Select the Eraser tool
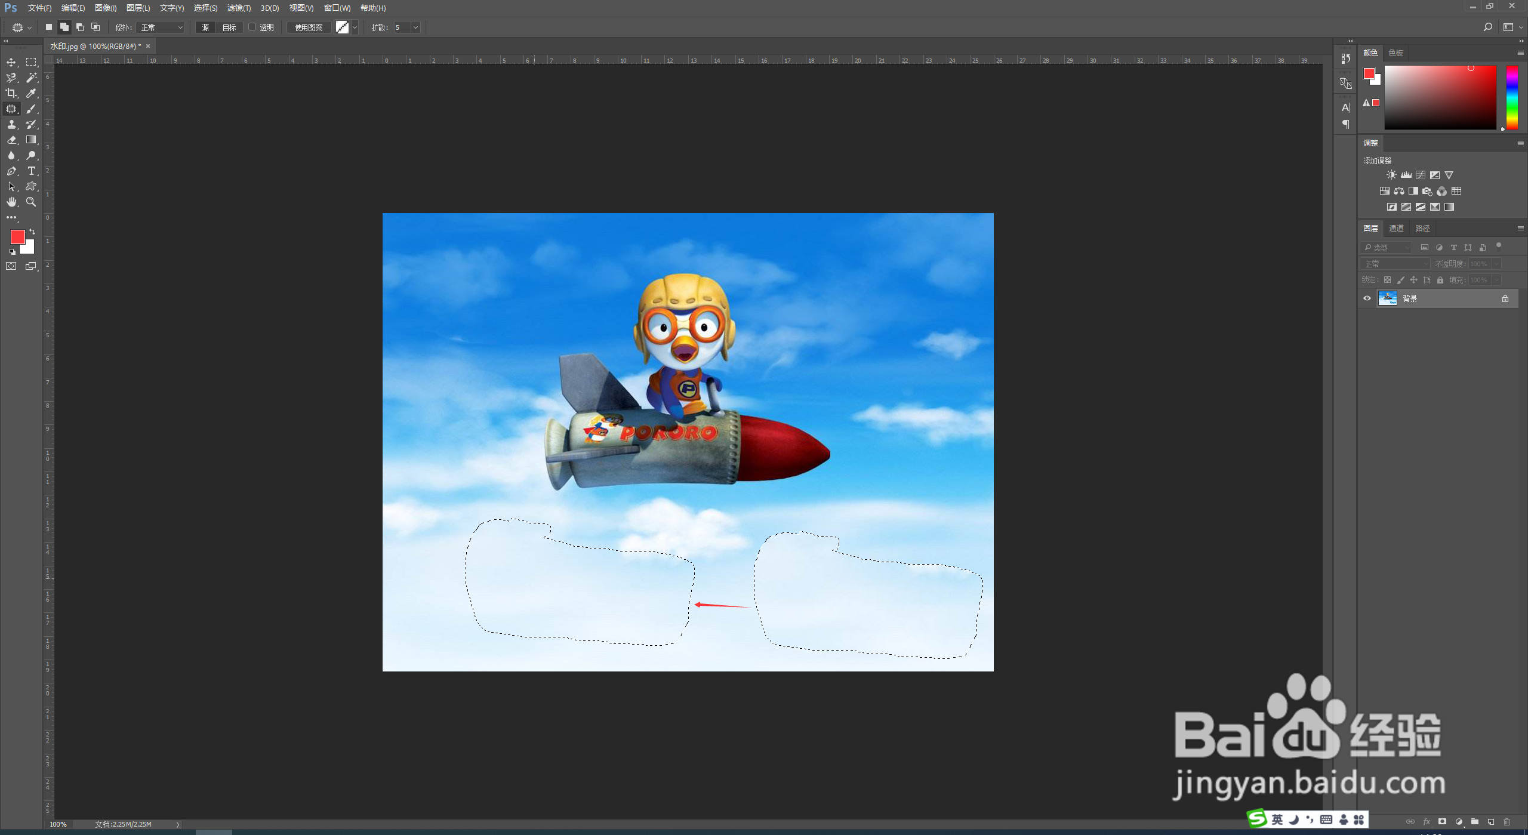The height and width of the screenshot is (835, 1528). click(x=11, y=140)
